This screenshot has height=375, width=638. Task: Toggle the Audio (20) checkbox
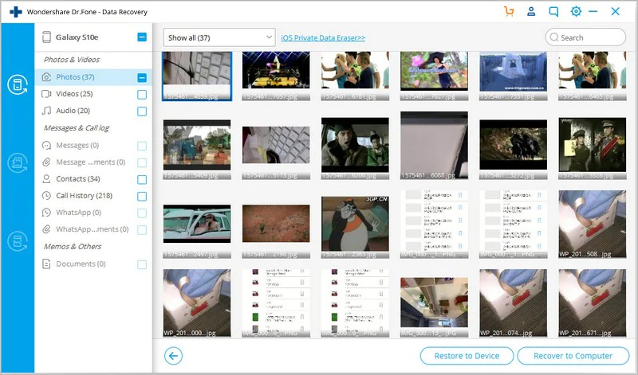click(x=142, y=111)
